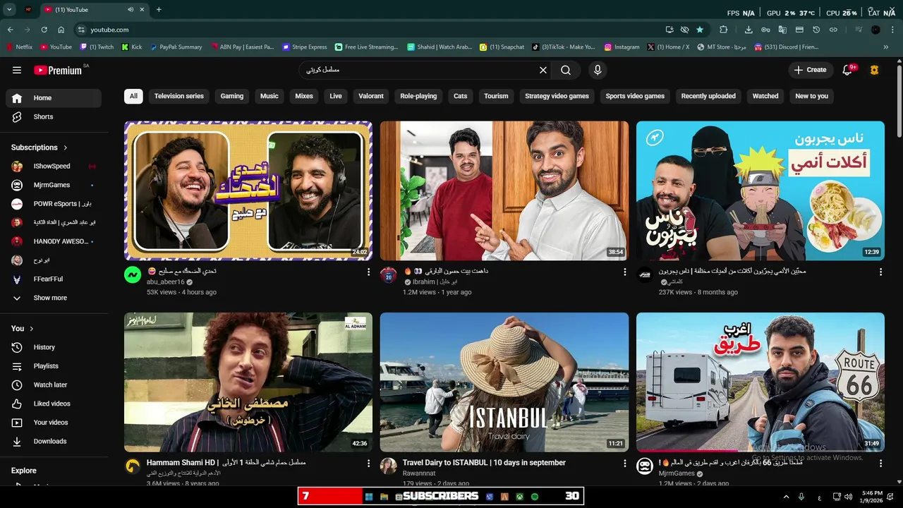903x508 pixels.
Task: Open the Instagram bookmark
Action: click(x=622, y=47)
